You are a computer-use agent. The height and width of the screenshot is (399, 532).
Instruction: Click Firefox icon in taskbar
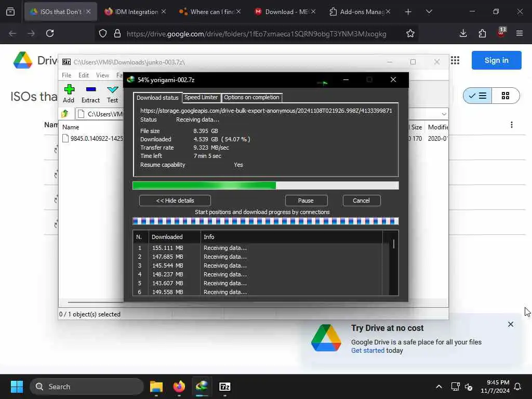coord(179,387)
